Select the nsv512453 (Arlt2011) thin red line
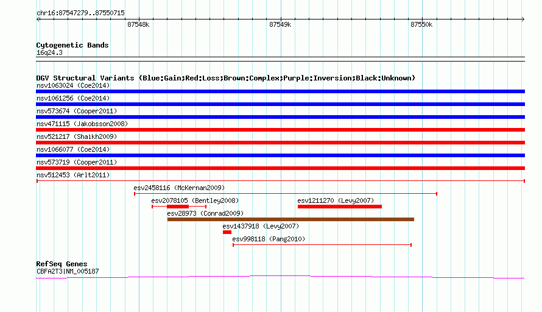The height and width of the screenshot is (312, 542). tap(280, 181)
